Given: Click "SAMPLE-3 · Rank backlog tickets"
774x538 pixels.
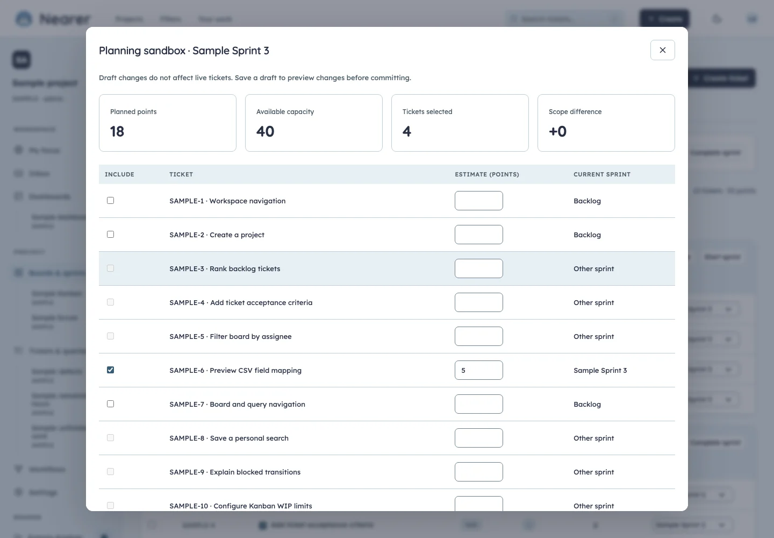Looking at the screenshot, I should (x=225, y=268).
